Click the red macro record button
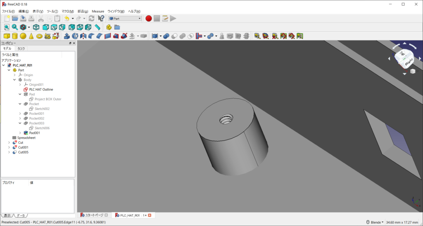Viewport: 423px width, 226px height. coord(149,18)
